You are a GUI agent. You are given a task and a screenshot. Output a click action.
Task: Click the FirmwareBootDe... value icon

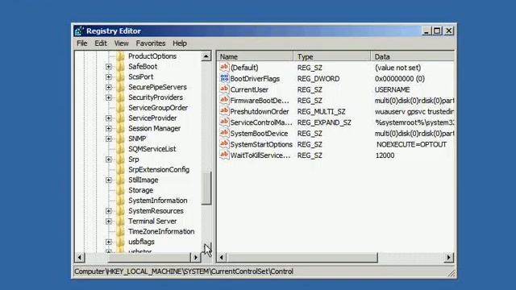224,100
